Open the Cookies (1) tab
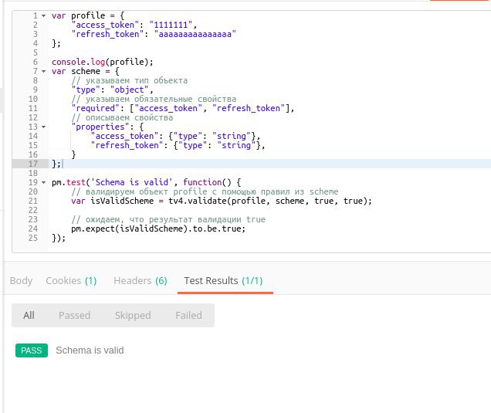 tap(71, 280)
